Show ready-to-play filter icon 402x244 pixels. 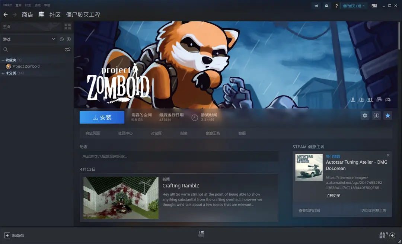[69, 39]
